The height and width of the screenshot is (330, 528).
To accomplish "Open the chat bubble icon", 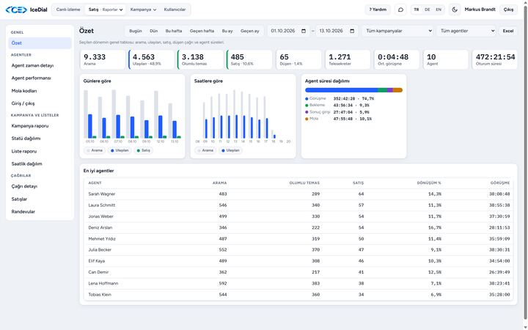I will click(x=400, y=10).
